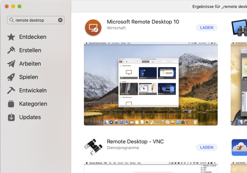Click the Entdecken star icon
Viewport: 247px width, 173px height.
pyautogui.click(x=11, y=37)
